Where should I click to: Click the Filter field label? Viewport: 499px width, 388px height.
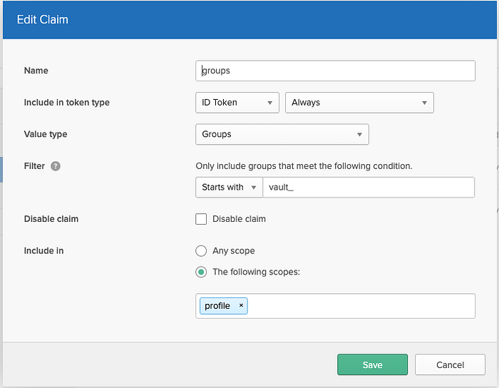[x=34, y=166]
